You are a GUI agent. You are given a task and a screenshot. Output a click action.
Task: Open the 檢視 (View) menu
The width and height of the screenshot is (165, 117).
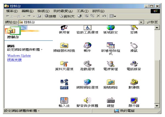(x=43, y=11)
